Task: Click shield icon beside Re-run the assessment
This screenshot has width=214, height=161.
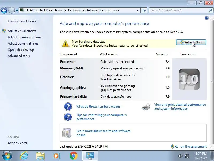Action: [173, 147]
